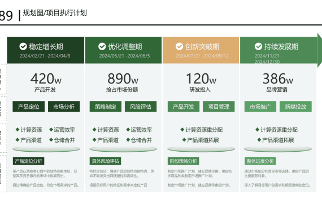Click the 风险评估 label box

tap(141, 107)
